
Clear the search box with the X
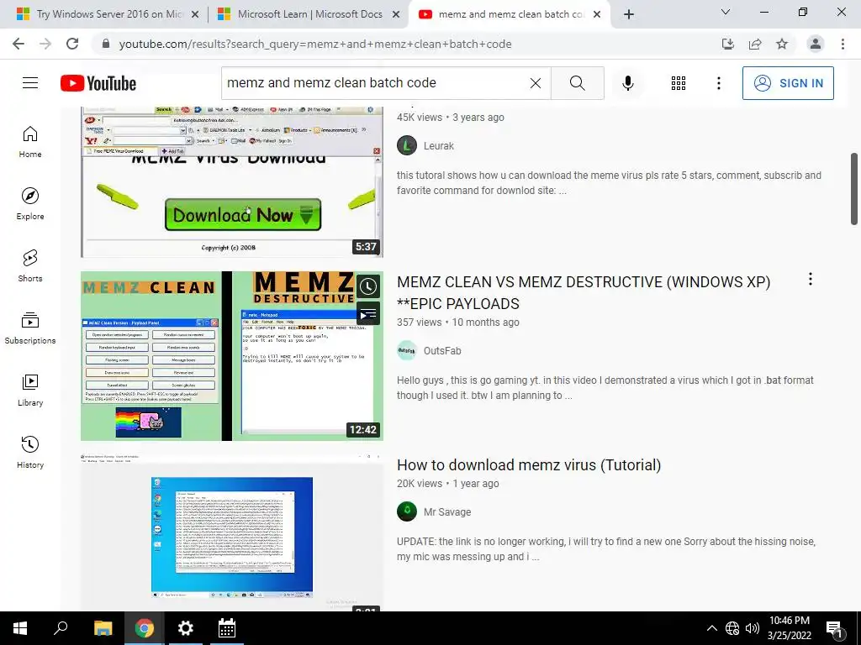tap(536, 83)
